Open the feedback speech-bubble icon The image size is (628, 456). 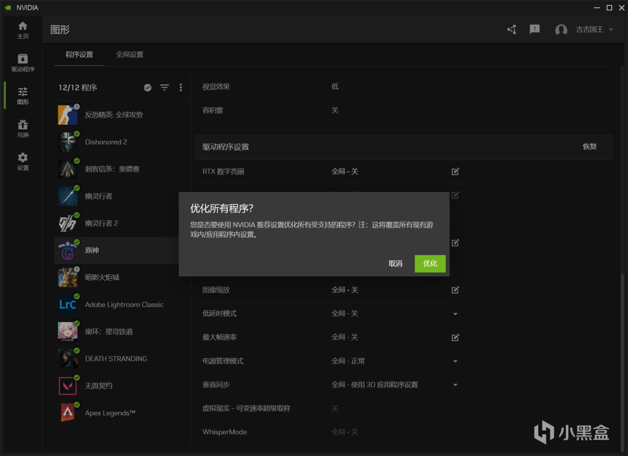coord(535,29)
